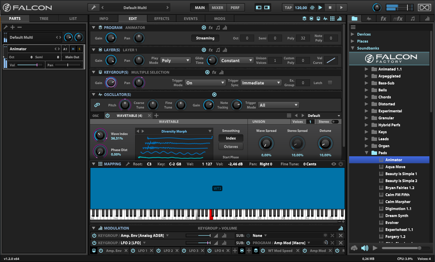Viewport: 435px width, 262px height.
Task: Click the A1 channel button on Animator
Action: point(65,49)
